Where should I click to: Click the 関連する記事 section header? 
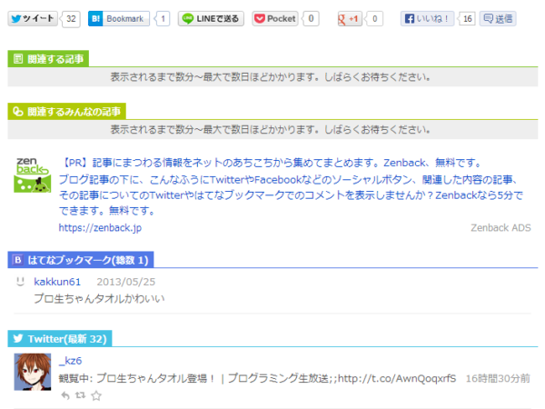coord(48,59)
